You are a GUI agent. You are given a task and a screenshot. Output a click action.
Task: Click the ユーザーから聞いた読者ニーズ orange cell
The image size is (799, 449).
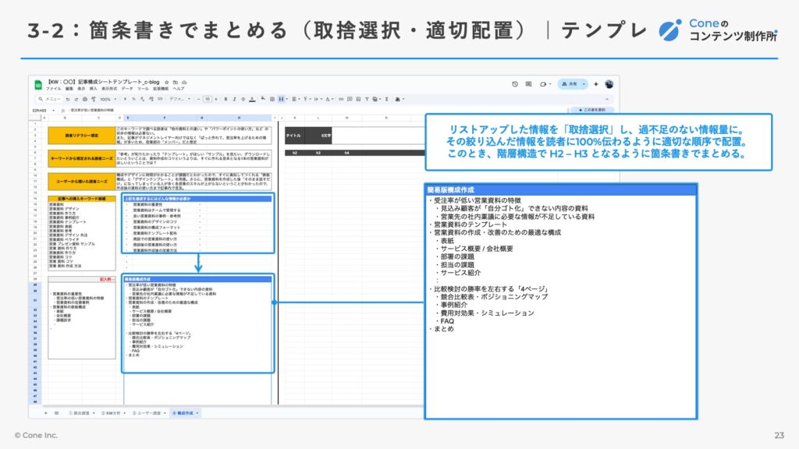[81, 181]
